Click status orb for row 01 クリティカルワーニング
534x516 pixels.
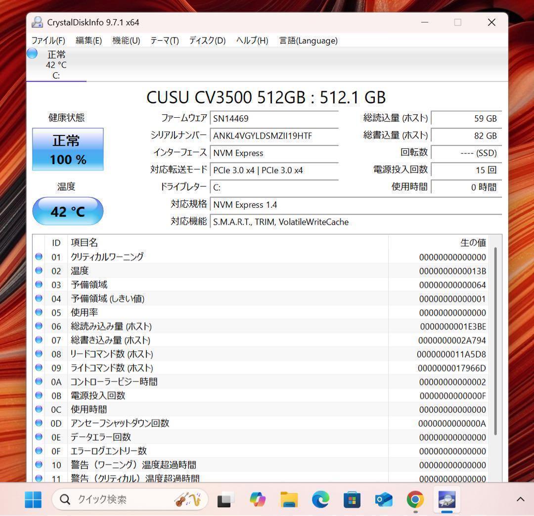pyautogui.click(x=39, y=257)
